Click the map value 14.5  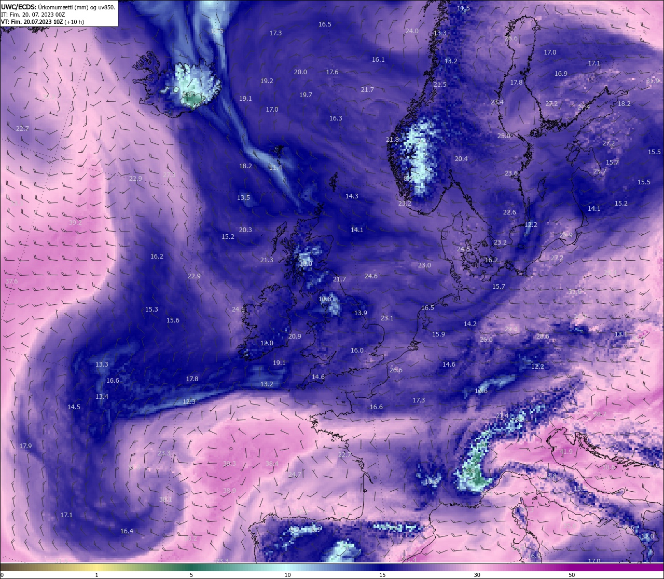pyautogui.click(x=74, y=407)
